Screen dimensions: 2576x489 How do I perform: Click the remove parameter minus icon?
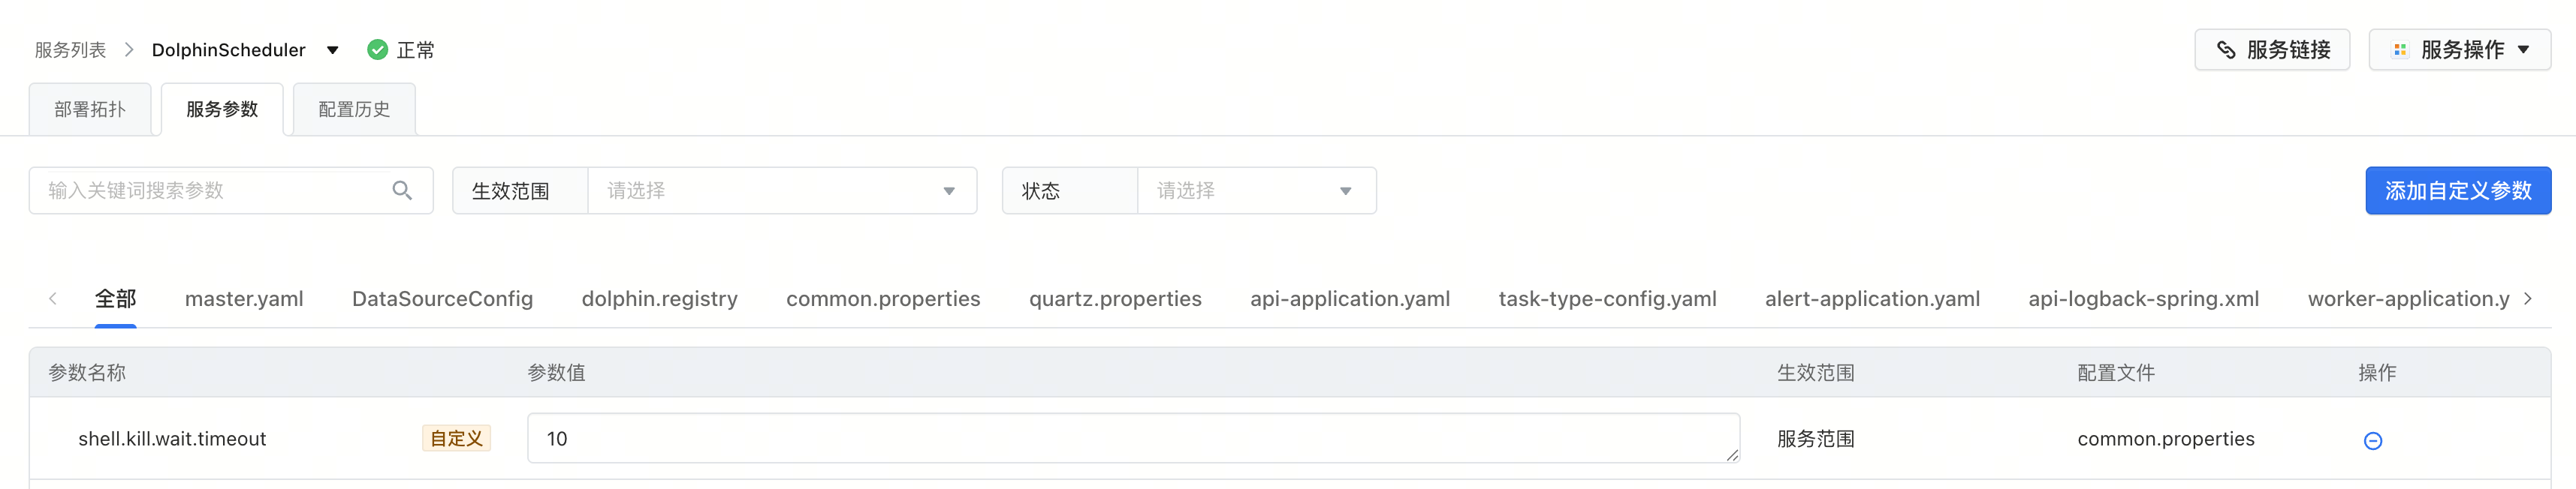pyautogui.click(x=2372, y=440)
